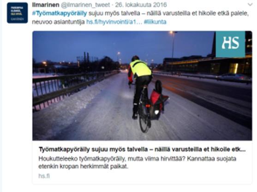Open the @ilmarinen_tweet handle
257x192 pixels.
coord(85,5)
